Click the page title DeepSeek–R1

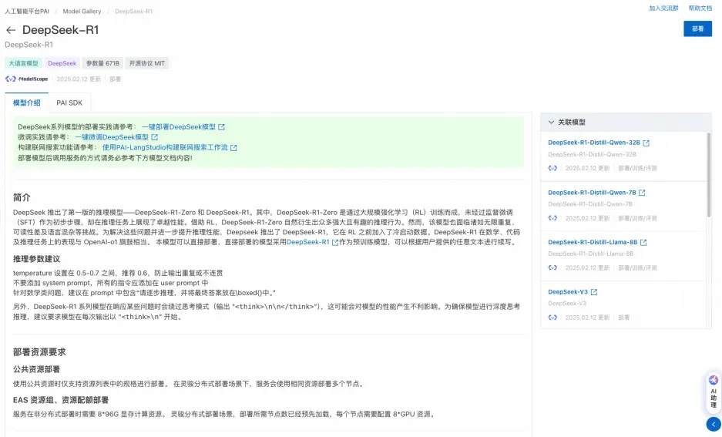(x=60, y=30)
